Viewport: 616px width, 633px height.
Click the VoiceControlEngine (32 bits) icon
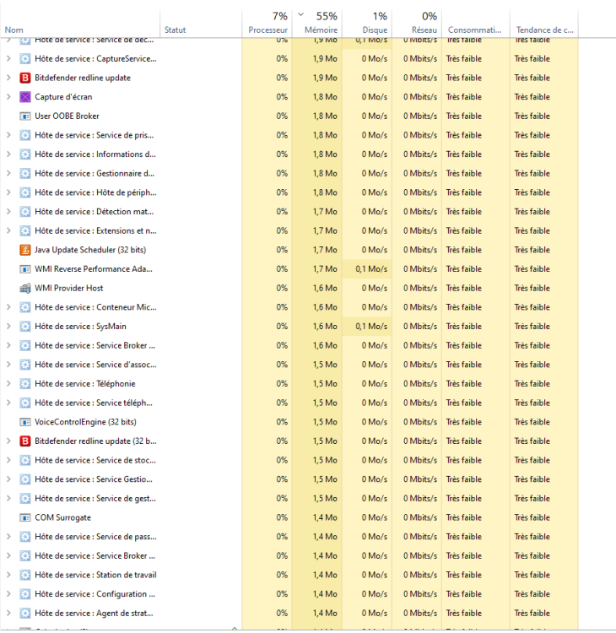25,422
